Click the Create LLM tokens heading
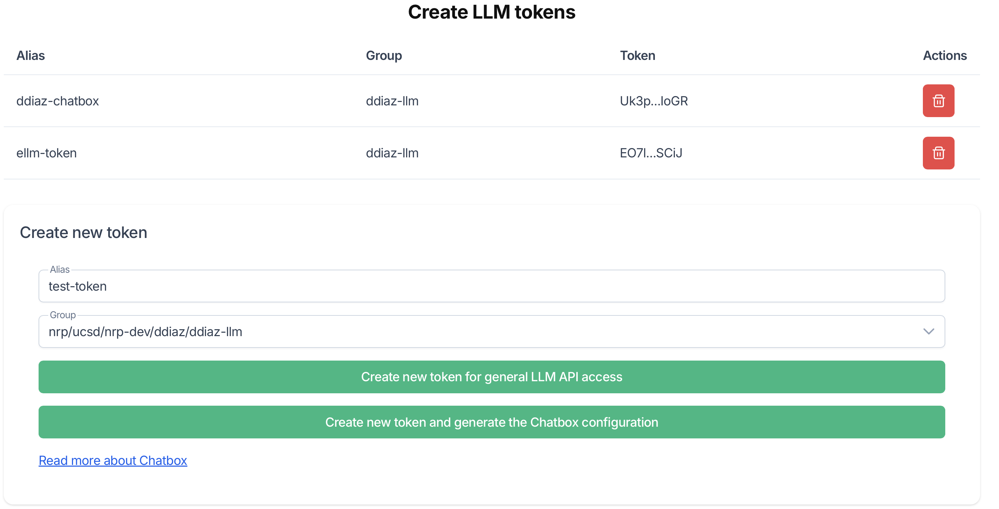Image resolution: width=999 pixels, height=509 pixels. point(492,12)
